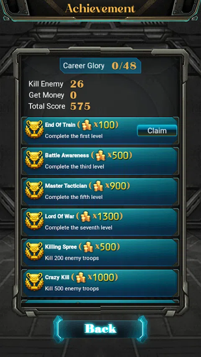Click the gold coins beside x100

click(87, 125)
